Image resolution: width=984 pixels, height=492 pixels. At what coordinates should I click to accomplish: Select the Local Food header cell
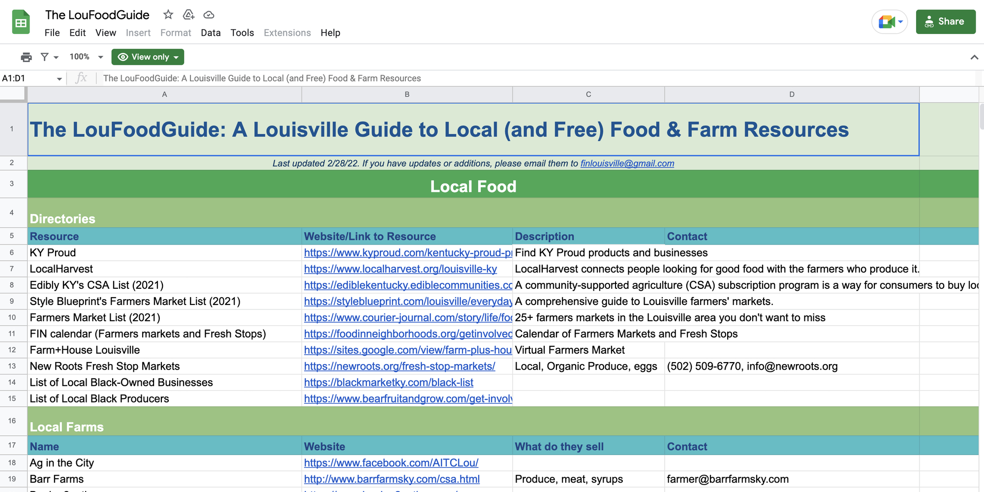tap(473, 184)
